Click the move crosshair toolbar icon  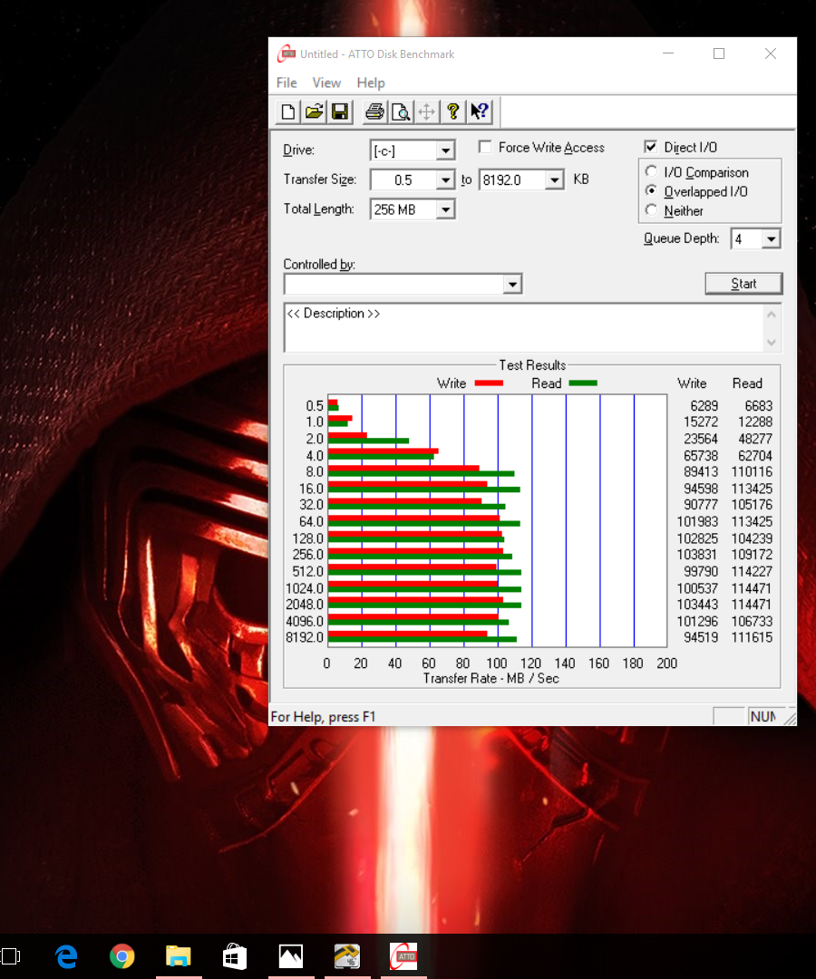[x=427, y=111]
